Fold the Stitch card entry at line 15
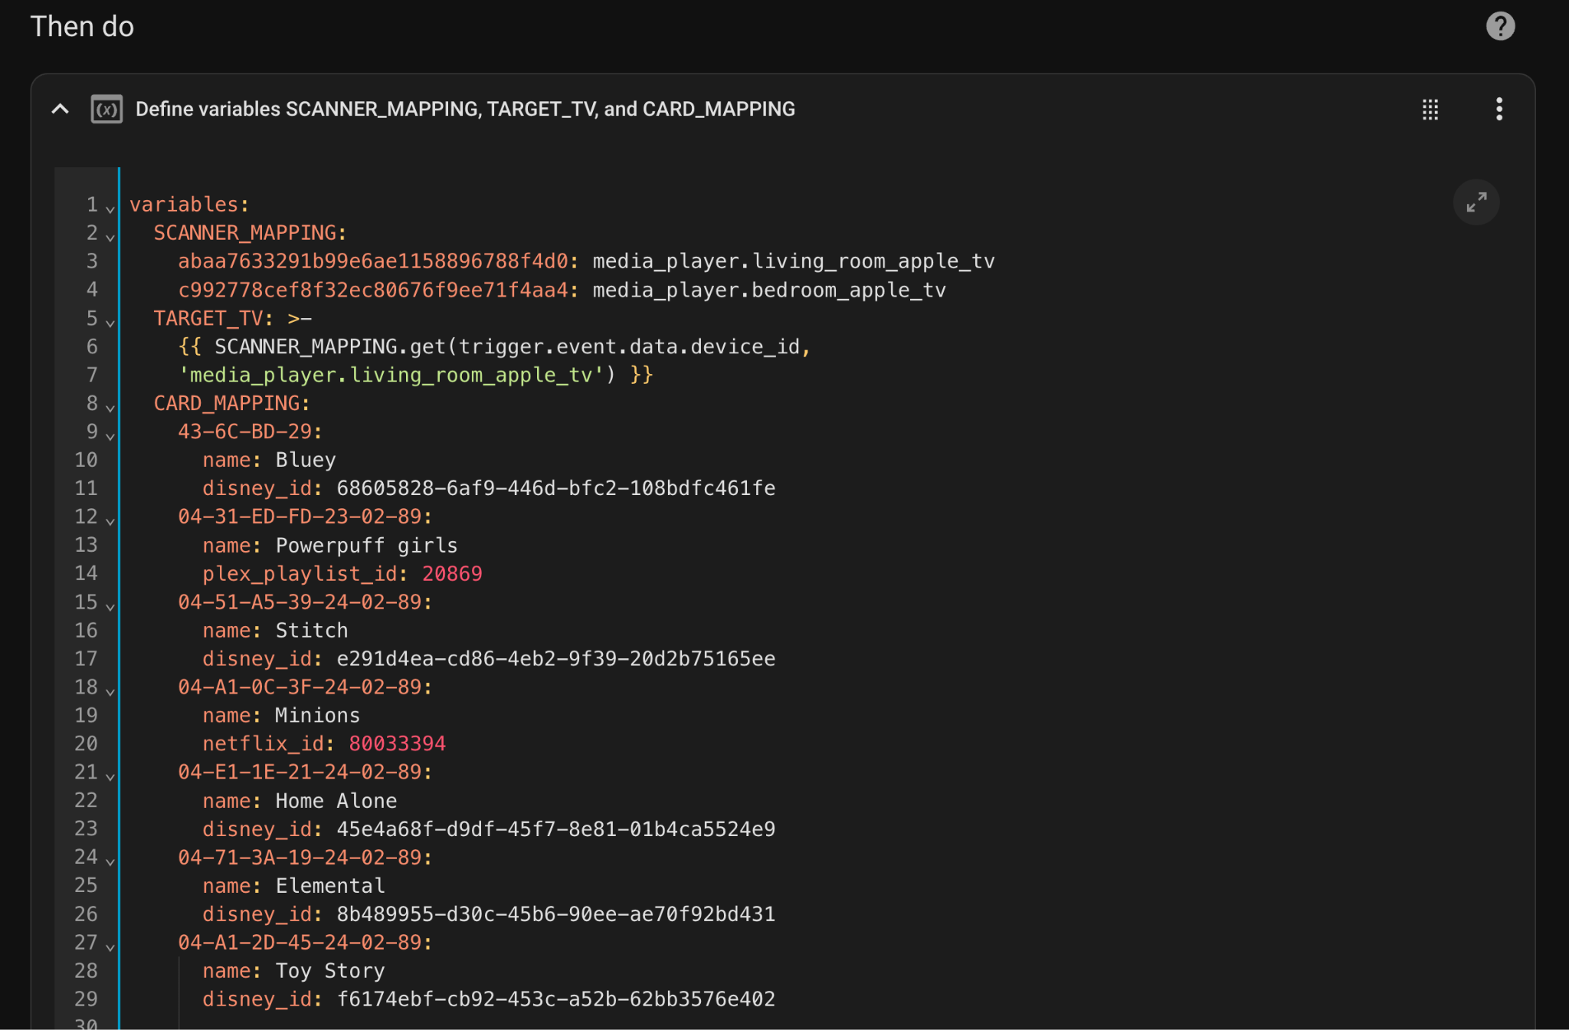The height and width of the screenshot is (1030, 1569). click(110, 606)
